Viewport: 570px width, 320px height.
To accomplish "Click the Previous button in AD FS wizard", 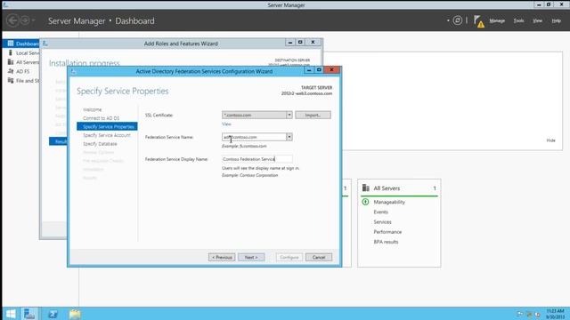I will 222,257.
